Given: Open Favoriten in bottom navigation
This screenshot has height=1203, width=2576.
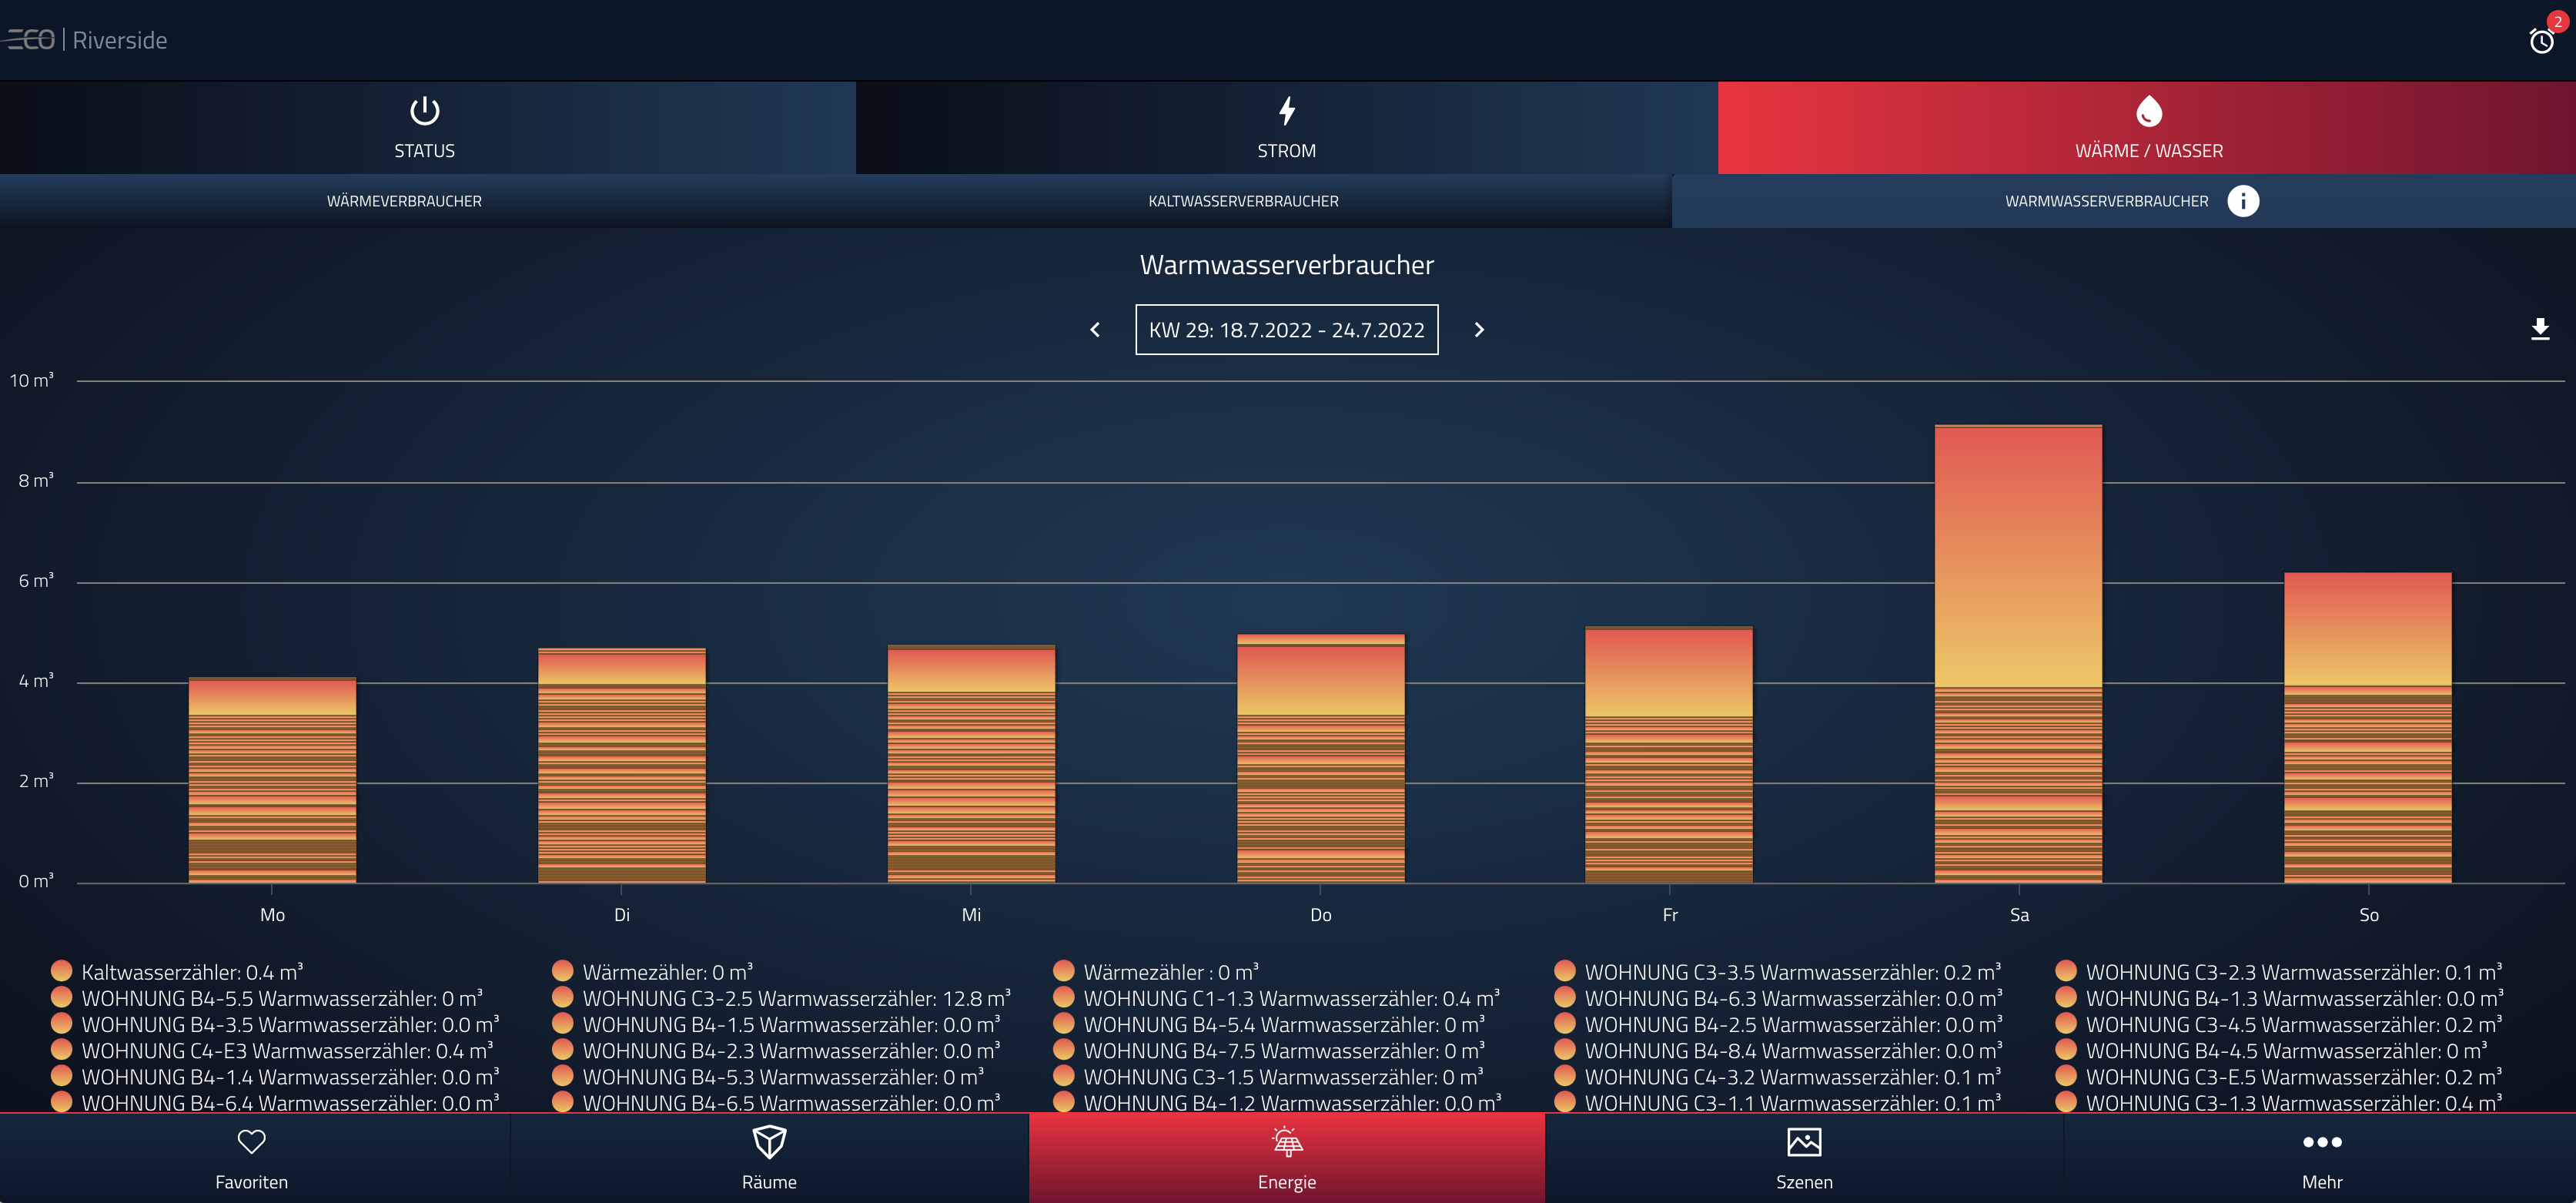Looking at the screenshot, I should tap(252, 1158).
